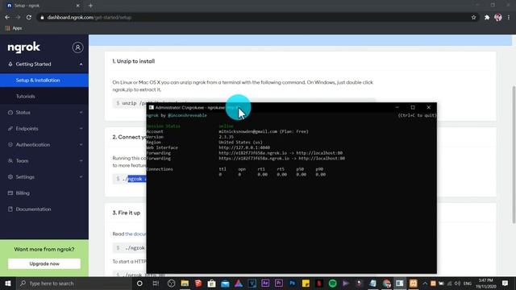Open the Windows Start menu

click(7, 284)
